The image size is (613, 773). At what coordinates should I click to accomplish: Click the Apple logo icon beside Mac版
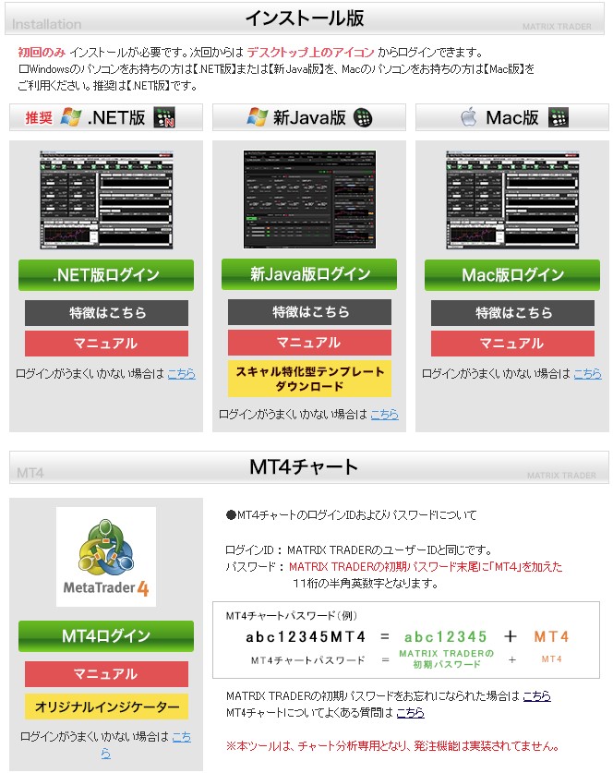tap(469, 117)
